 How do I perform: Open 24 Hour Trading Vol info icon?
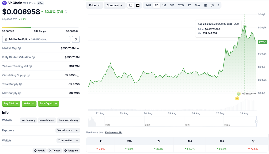click(x=30, y=66)
